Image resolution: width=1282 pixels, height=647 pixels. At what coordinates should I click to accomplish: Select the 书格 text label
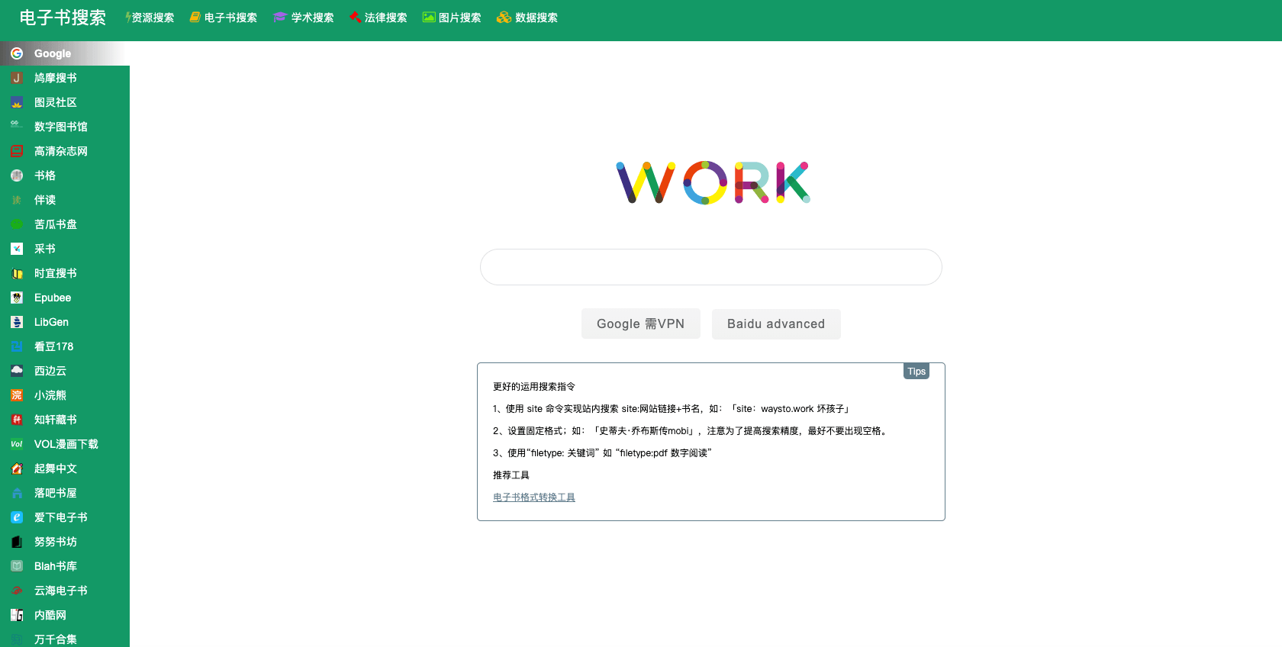[45, 175]
